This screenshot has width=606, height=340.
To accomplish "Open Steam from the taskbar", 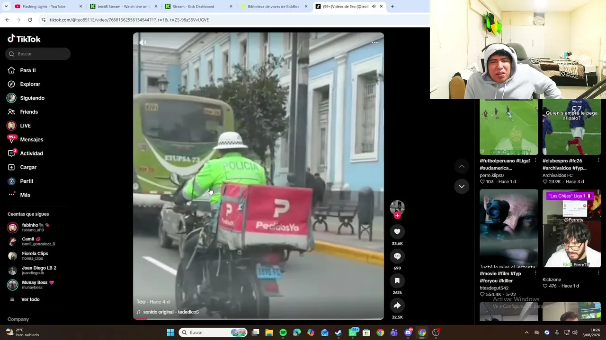I will [x=339, y=332].
